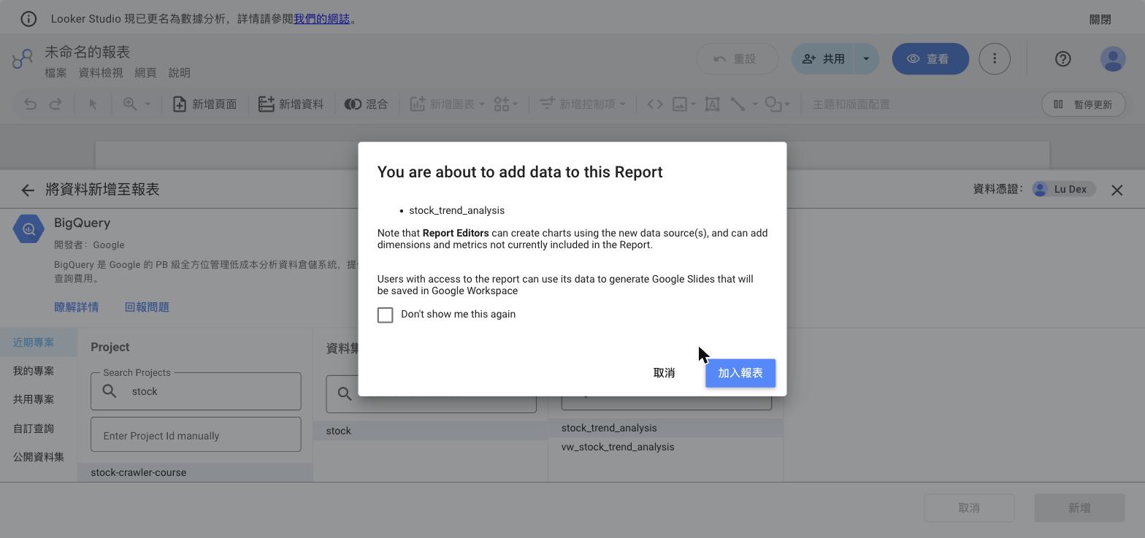Open the 回報問題 link

[147, 307]
